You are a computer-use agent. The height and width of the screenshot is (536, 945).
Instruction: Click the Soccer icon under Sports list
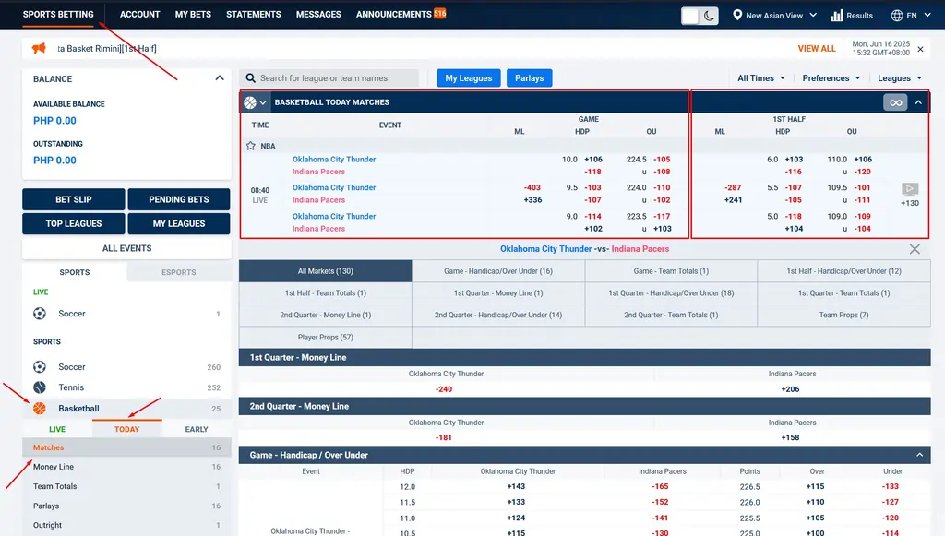[39, 367]
